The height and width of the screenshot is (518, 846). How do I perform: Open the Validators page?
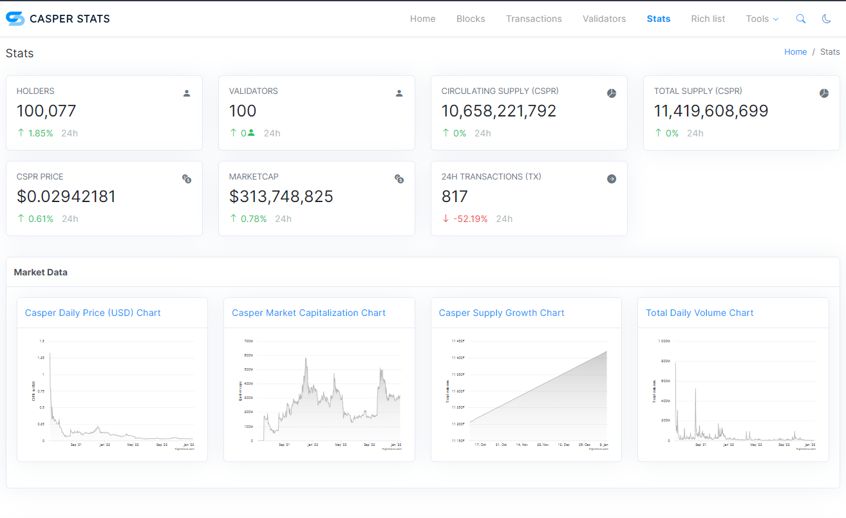coord(604,19)
